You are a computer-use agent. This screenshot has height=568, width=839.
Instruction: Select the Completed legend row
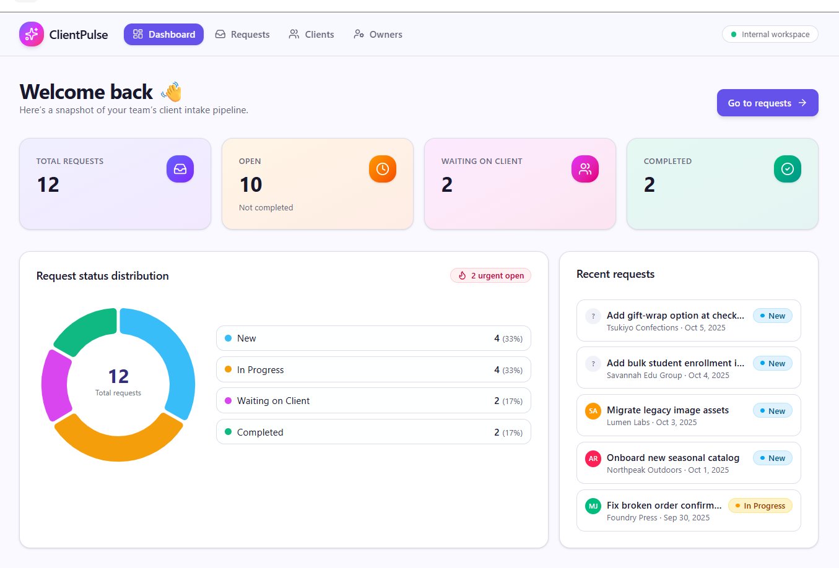(373, 432)
